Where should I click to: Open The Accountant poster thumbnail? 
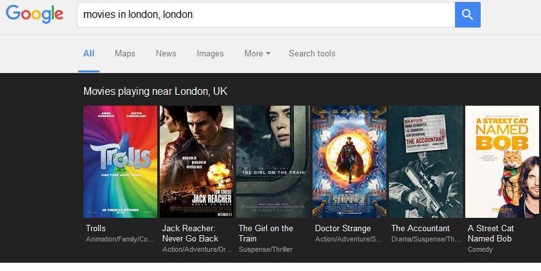[x=425, y=161]
